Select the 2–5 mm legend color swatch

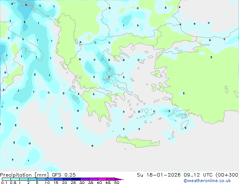pyautogui.click(x=32, y=179)
